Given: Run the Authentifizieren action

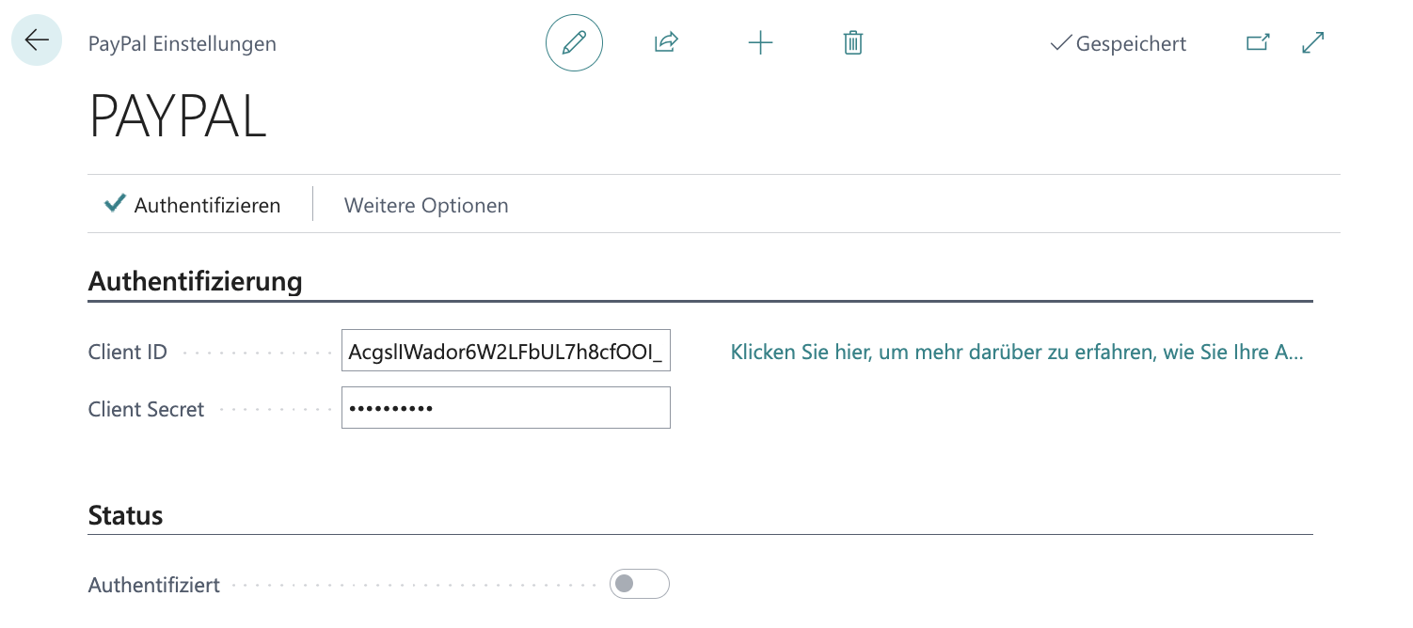Looking at the screenshot, I should tap(207, 205).
